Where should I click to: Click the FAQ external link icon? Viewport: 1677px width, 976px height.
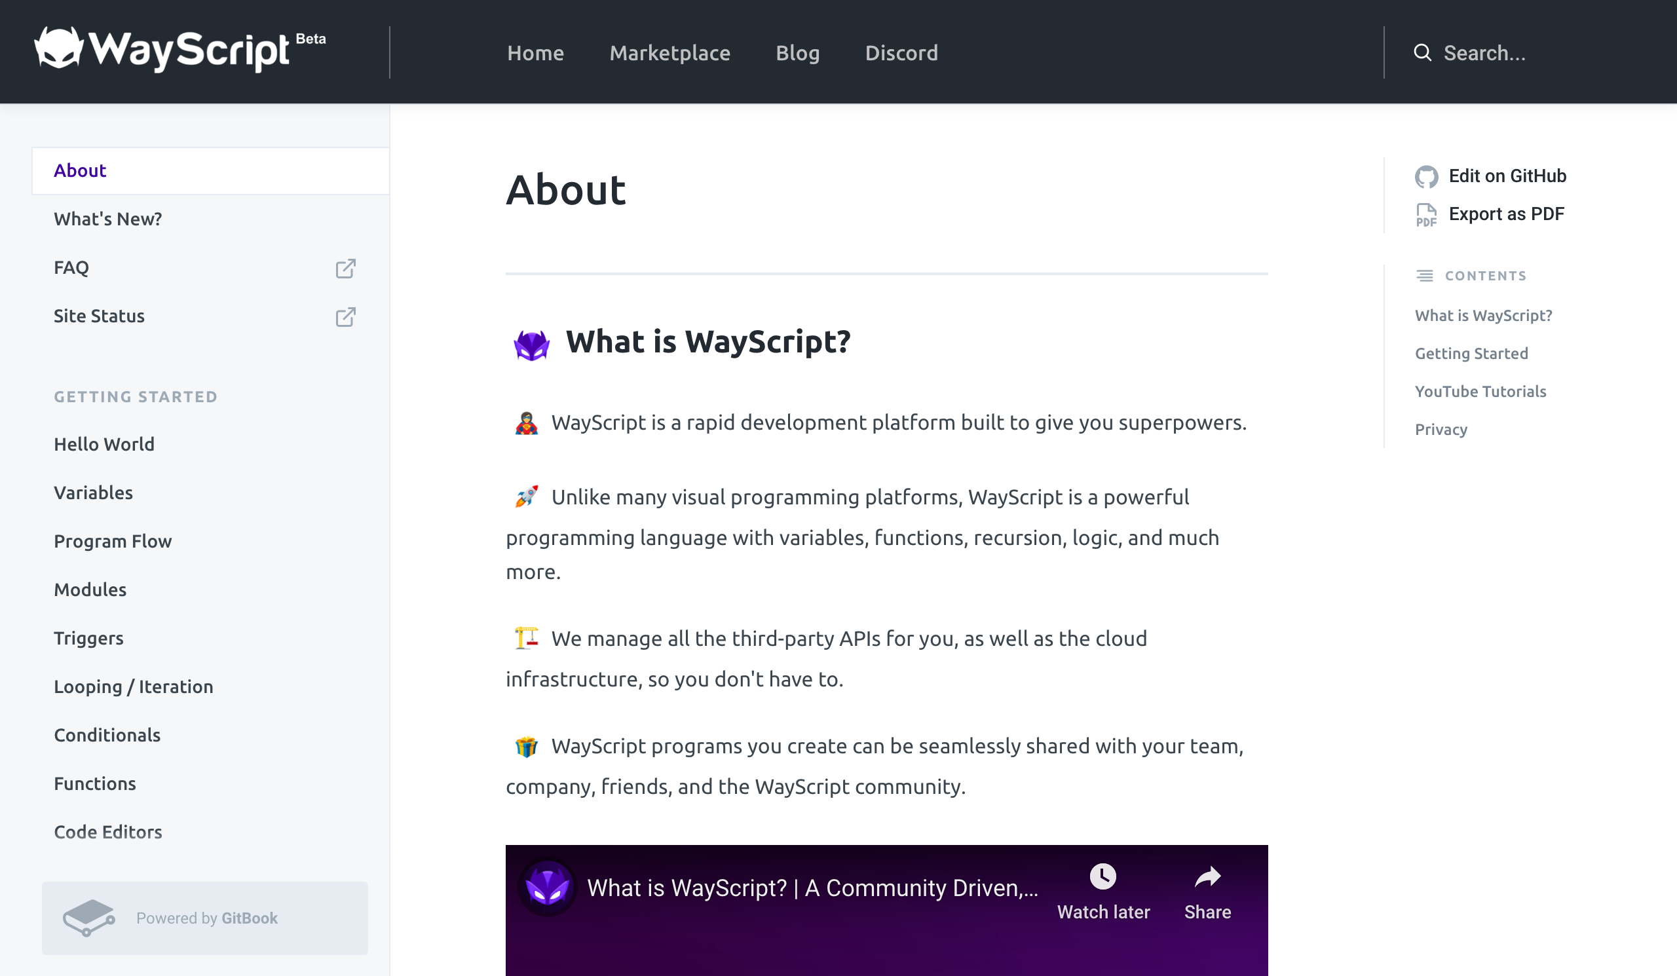click(x=345, y=268)
